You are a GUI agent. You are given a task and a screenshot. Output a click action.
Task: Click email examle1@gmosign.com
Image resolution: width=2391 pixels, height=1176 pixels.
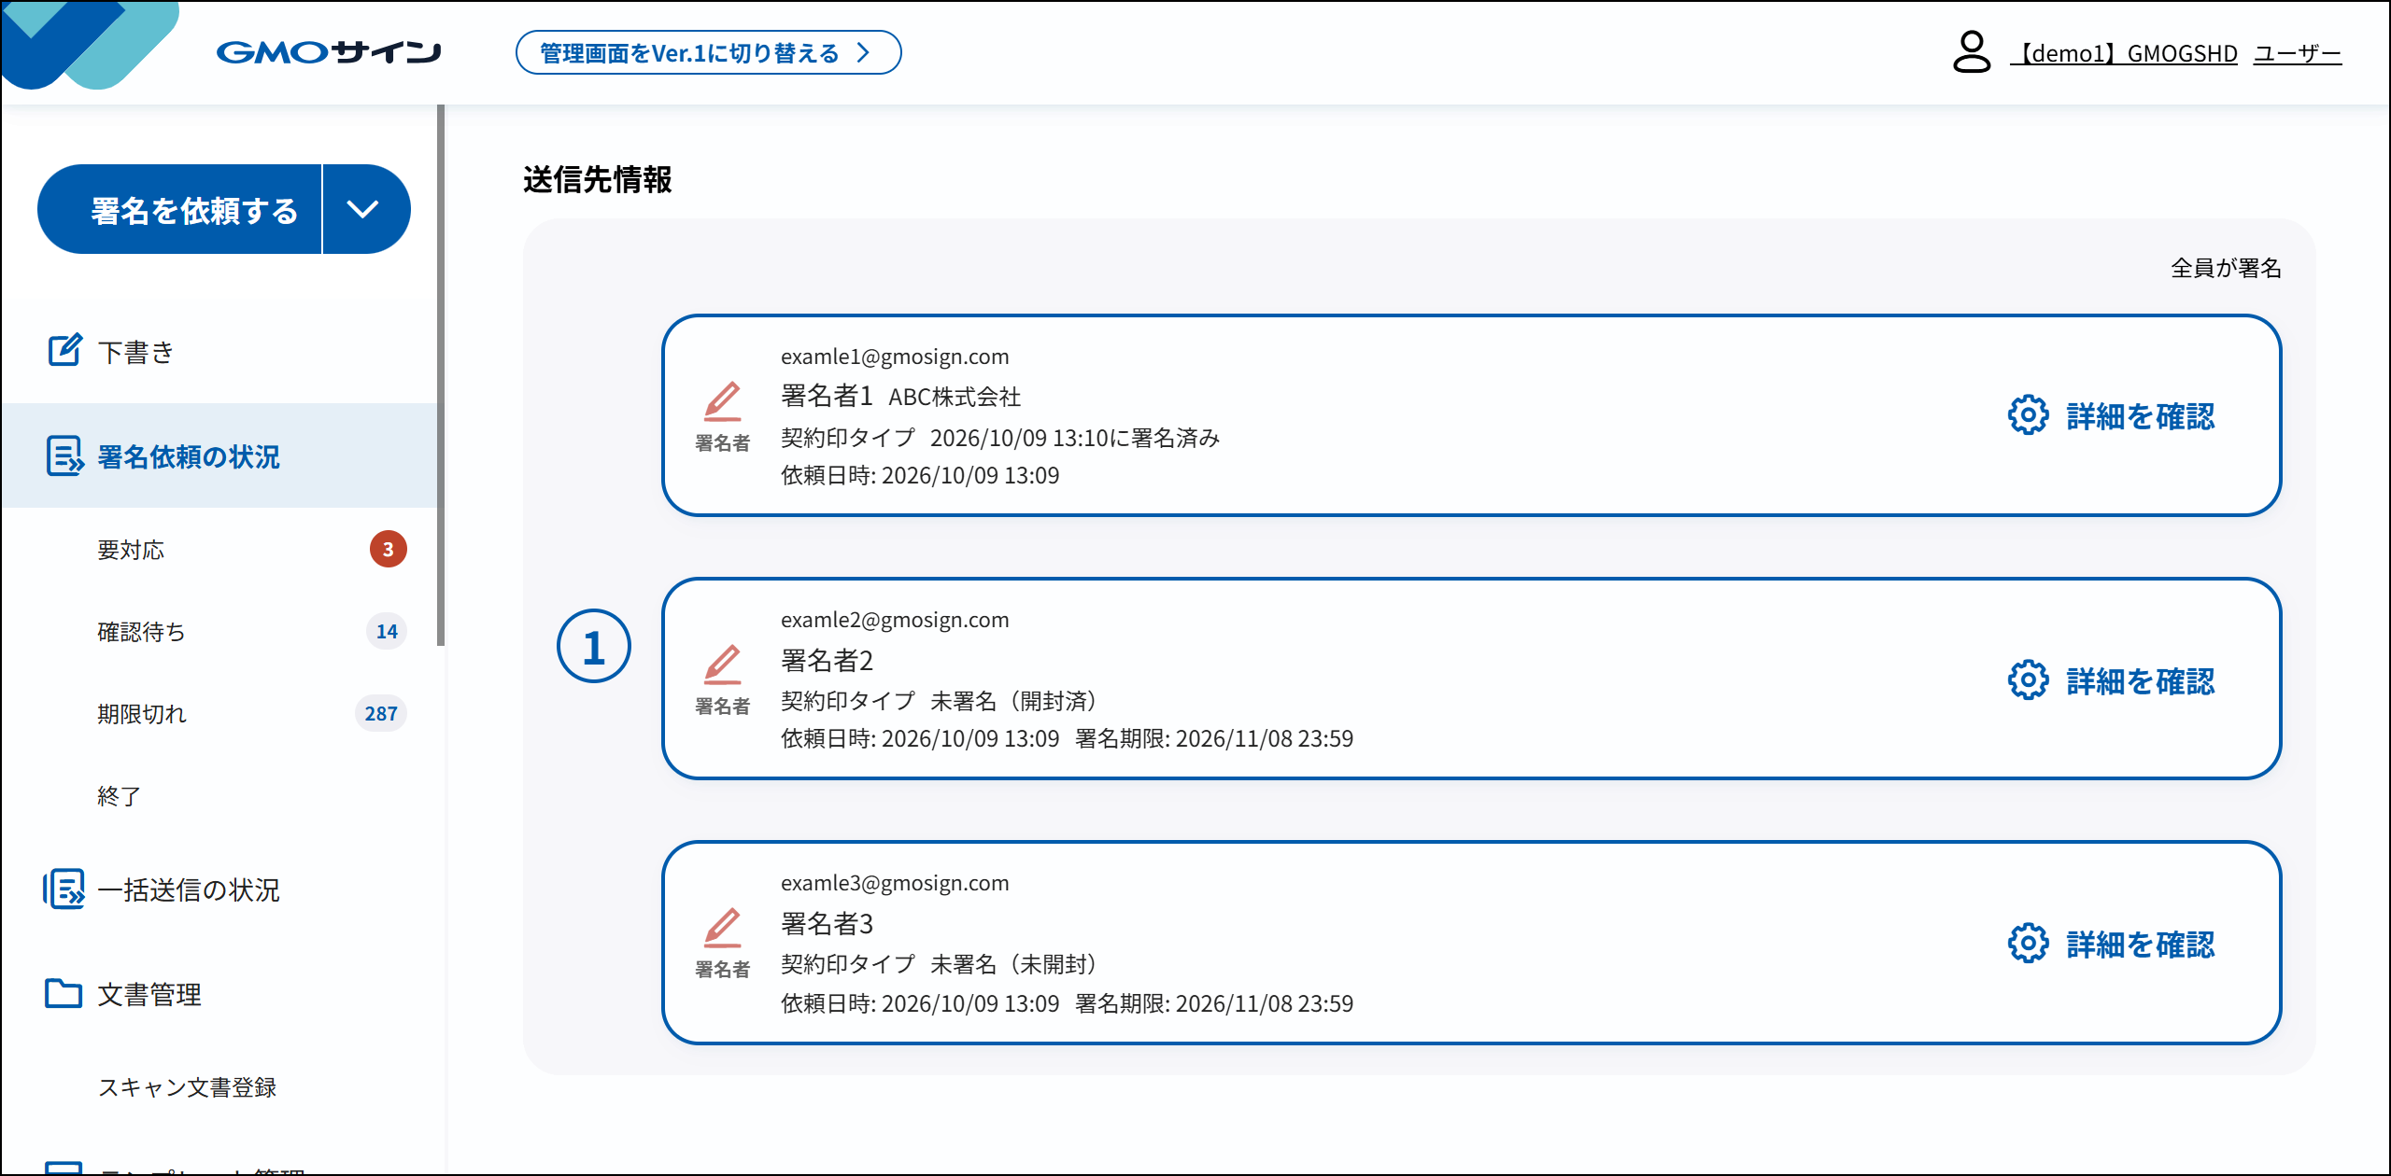(895, 357)
